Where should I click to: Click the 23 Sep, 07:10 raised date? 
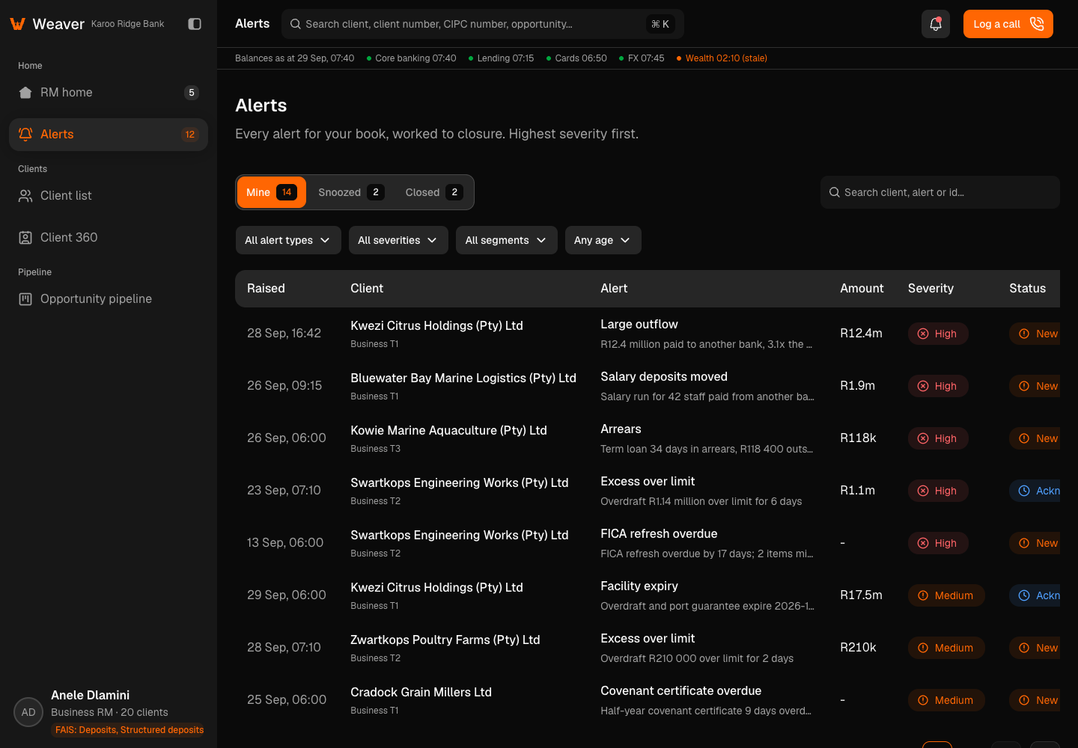284,491
